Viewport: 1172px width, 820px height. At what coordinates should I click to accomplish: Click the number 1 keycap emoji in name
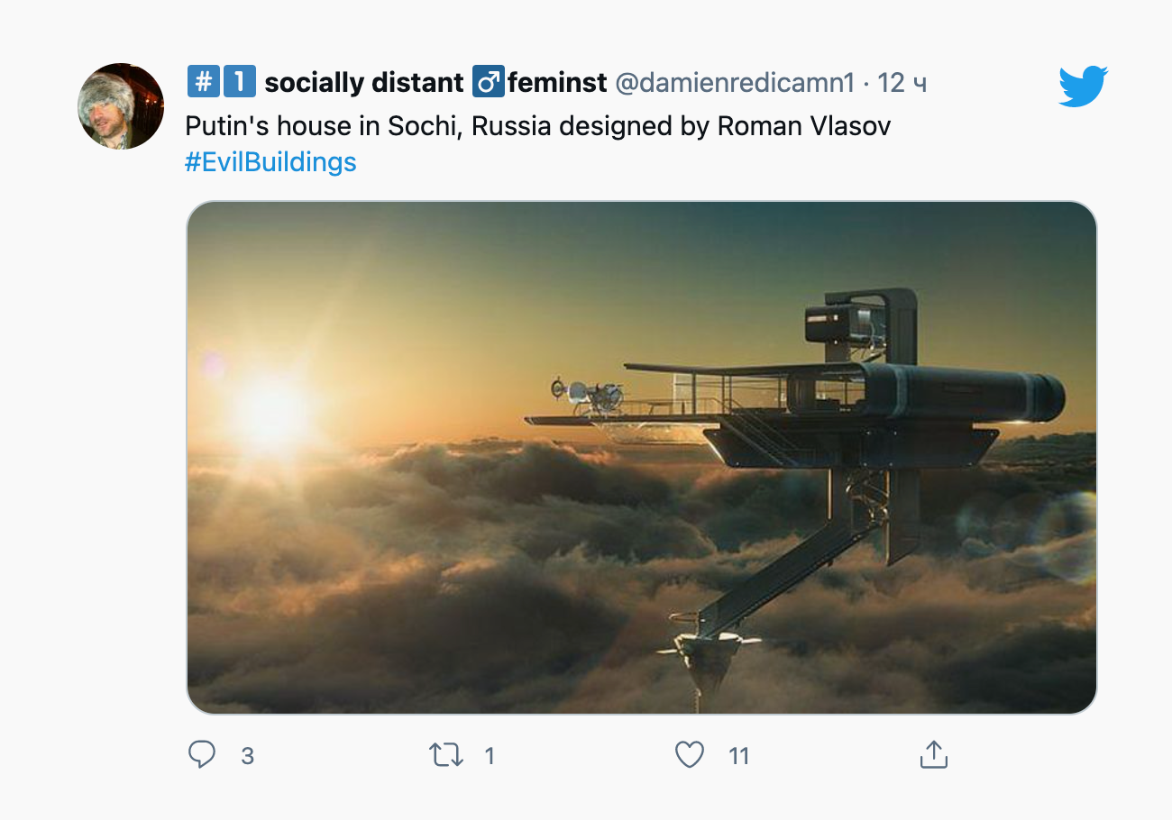(238, 83)
